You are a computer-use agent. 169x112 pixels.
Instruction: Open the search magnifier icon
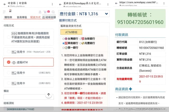[53, 12]
